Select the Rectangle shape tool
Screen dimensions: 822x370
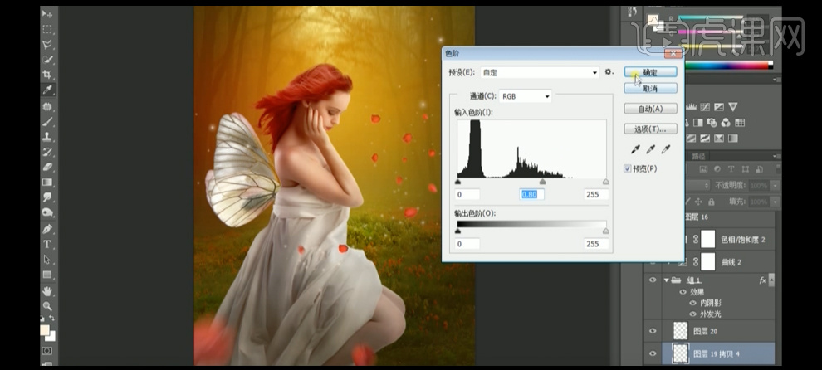coord(47,275)
